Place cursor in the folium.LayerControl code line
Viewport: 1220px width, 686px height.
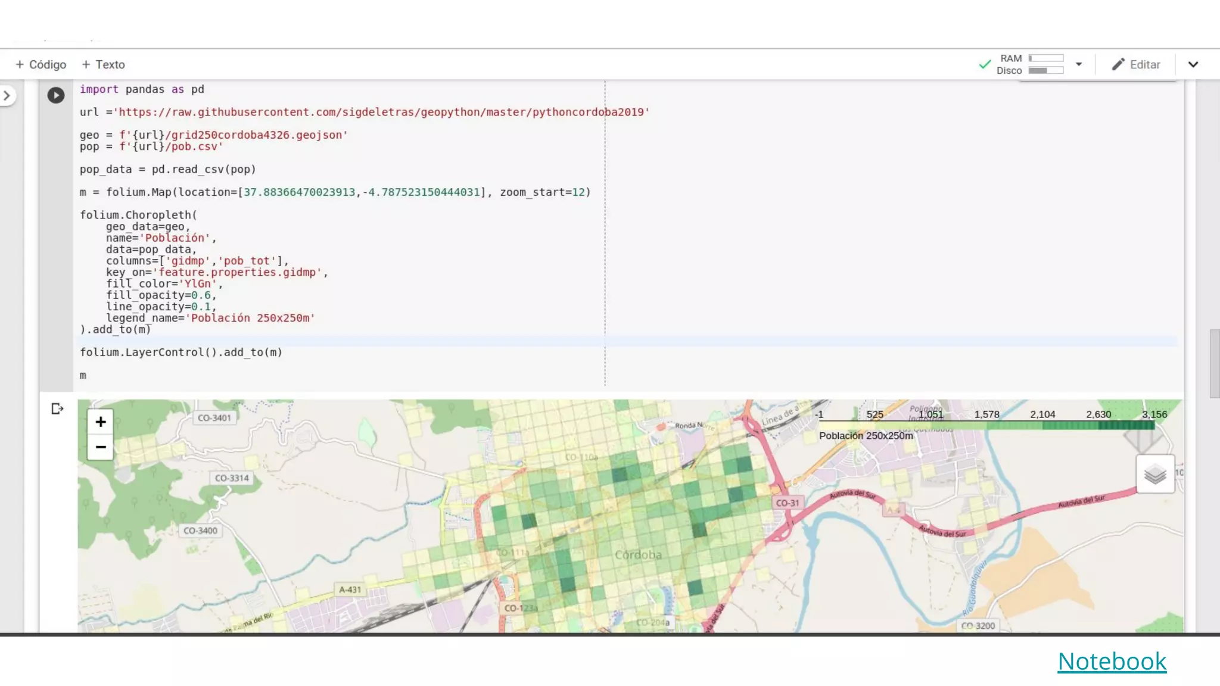(181, 353)
